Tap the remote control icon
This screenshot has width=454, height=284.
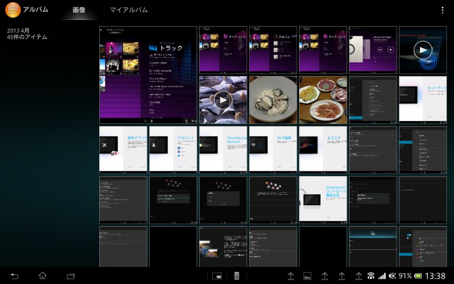click(x=237, y=276)
